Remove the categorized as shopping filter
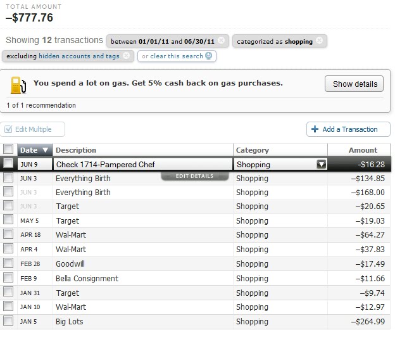395x337 pixels. tap(319, 41)
